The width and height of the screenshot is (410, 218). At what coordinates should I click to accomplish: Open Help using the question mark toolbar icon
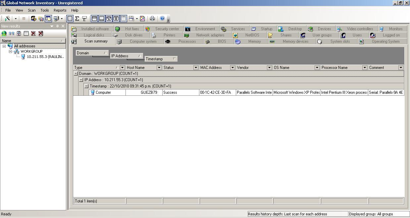(162, 19)
